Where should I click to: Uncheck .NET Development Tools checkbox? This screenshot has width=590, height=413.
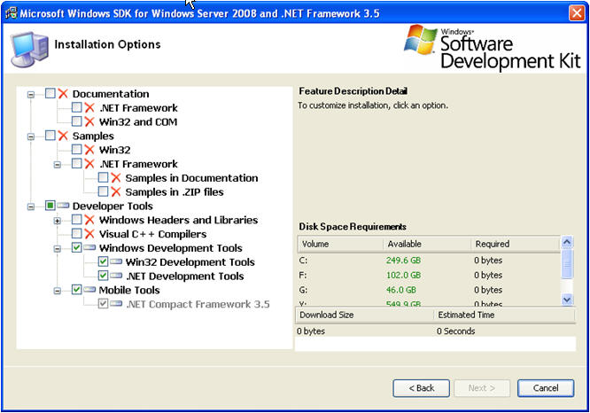click(103, 276)
